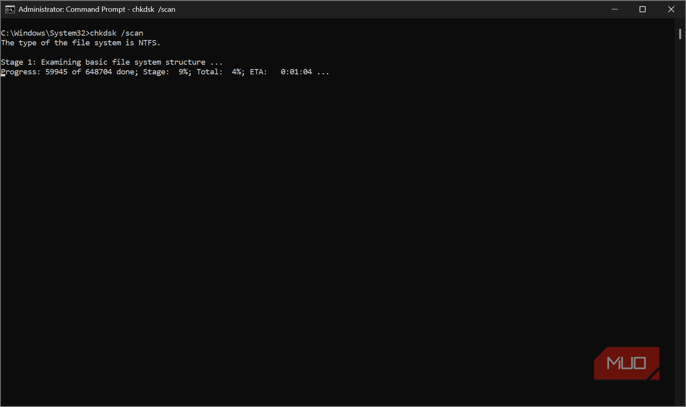Click the ETA value '0:01:04'
Screen dimensions: 686x407
coord(296,72)
